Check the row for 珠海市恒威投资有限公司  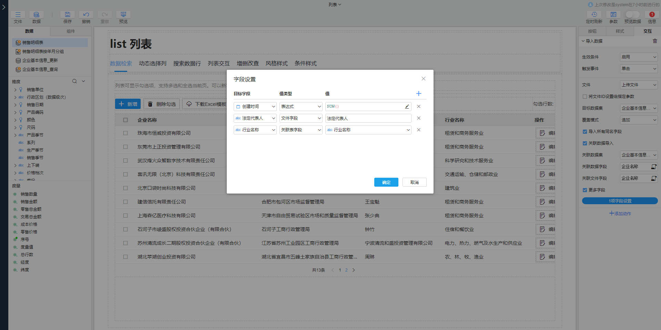click(x=125, y=133)
